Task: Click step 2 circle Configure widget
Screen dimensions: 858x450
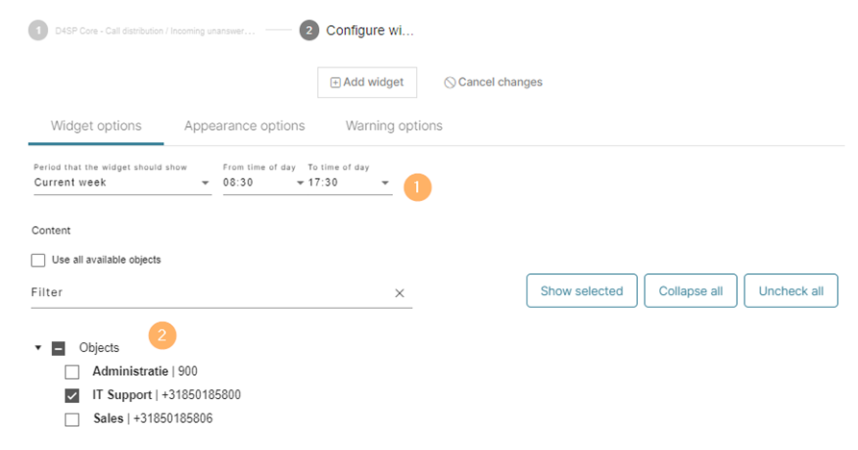Action: [309, 31]
